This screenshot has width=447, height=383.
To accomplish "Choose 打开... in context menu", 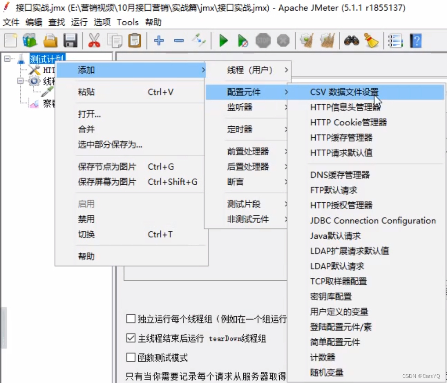I will click(131, 114).
